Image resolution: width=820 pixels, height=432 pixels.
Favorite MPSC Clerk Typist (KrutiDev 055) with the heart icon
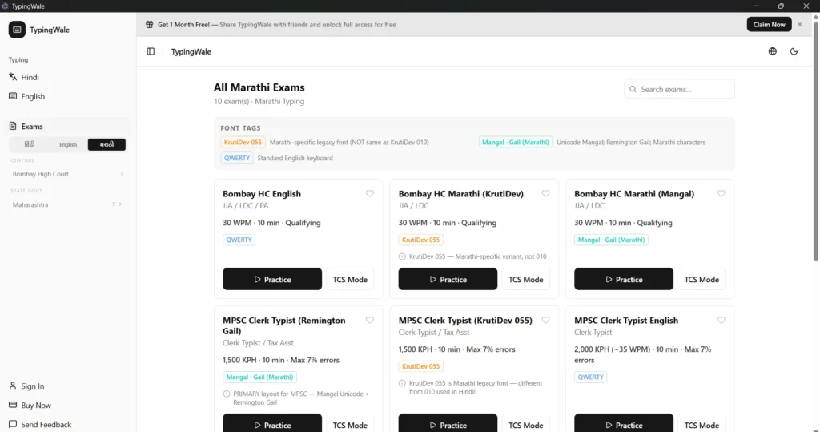pos(545,320)
